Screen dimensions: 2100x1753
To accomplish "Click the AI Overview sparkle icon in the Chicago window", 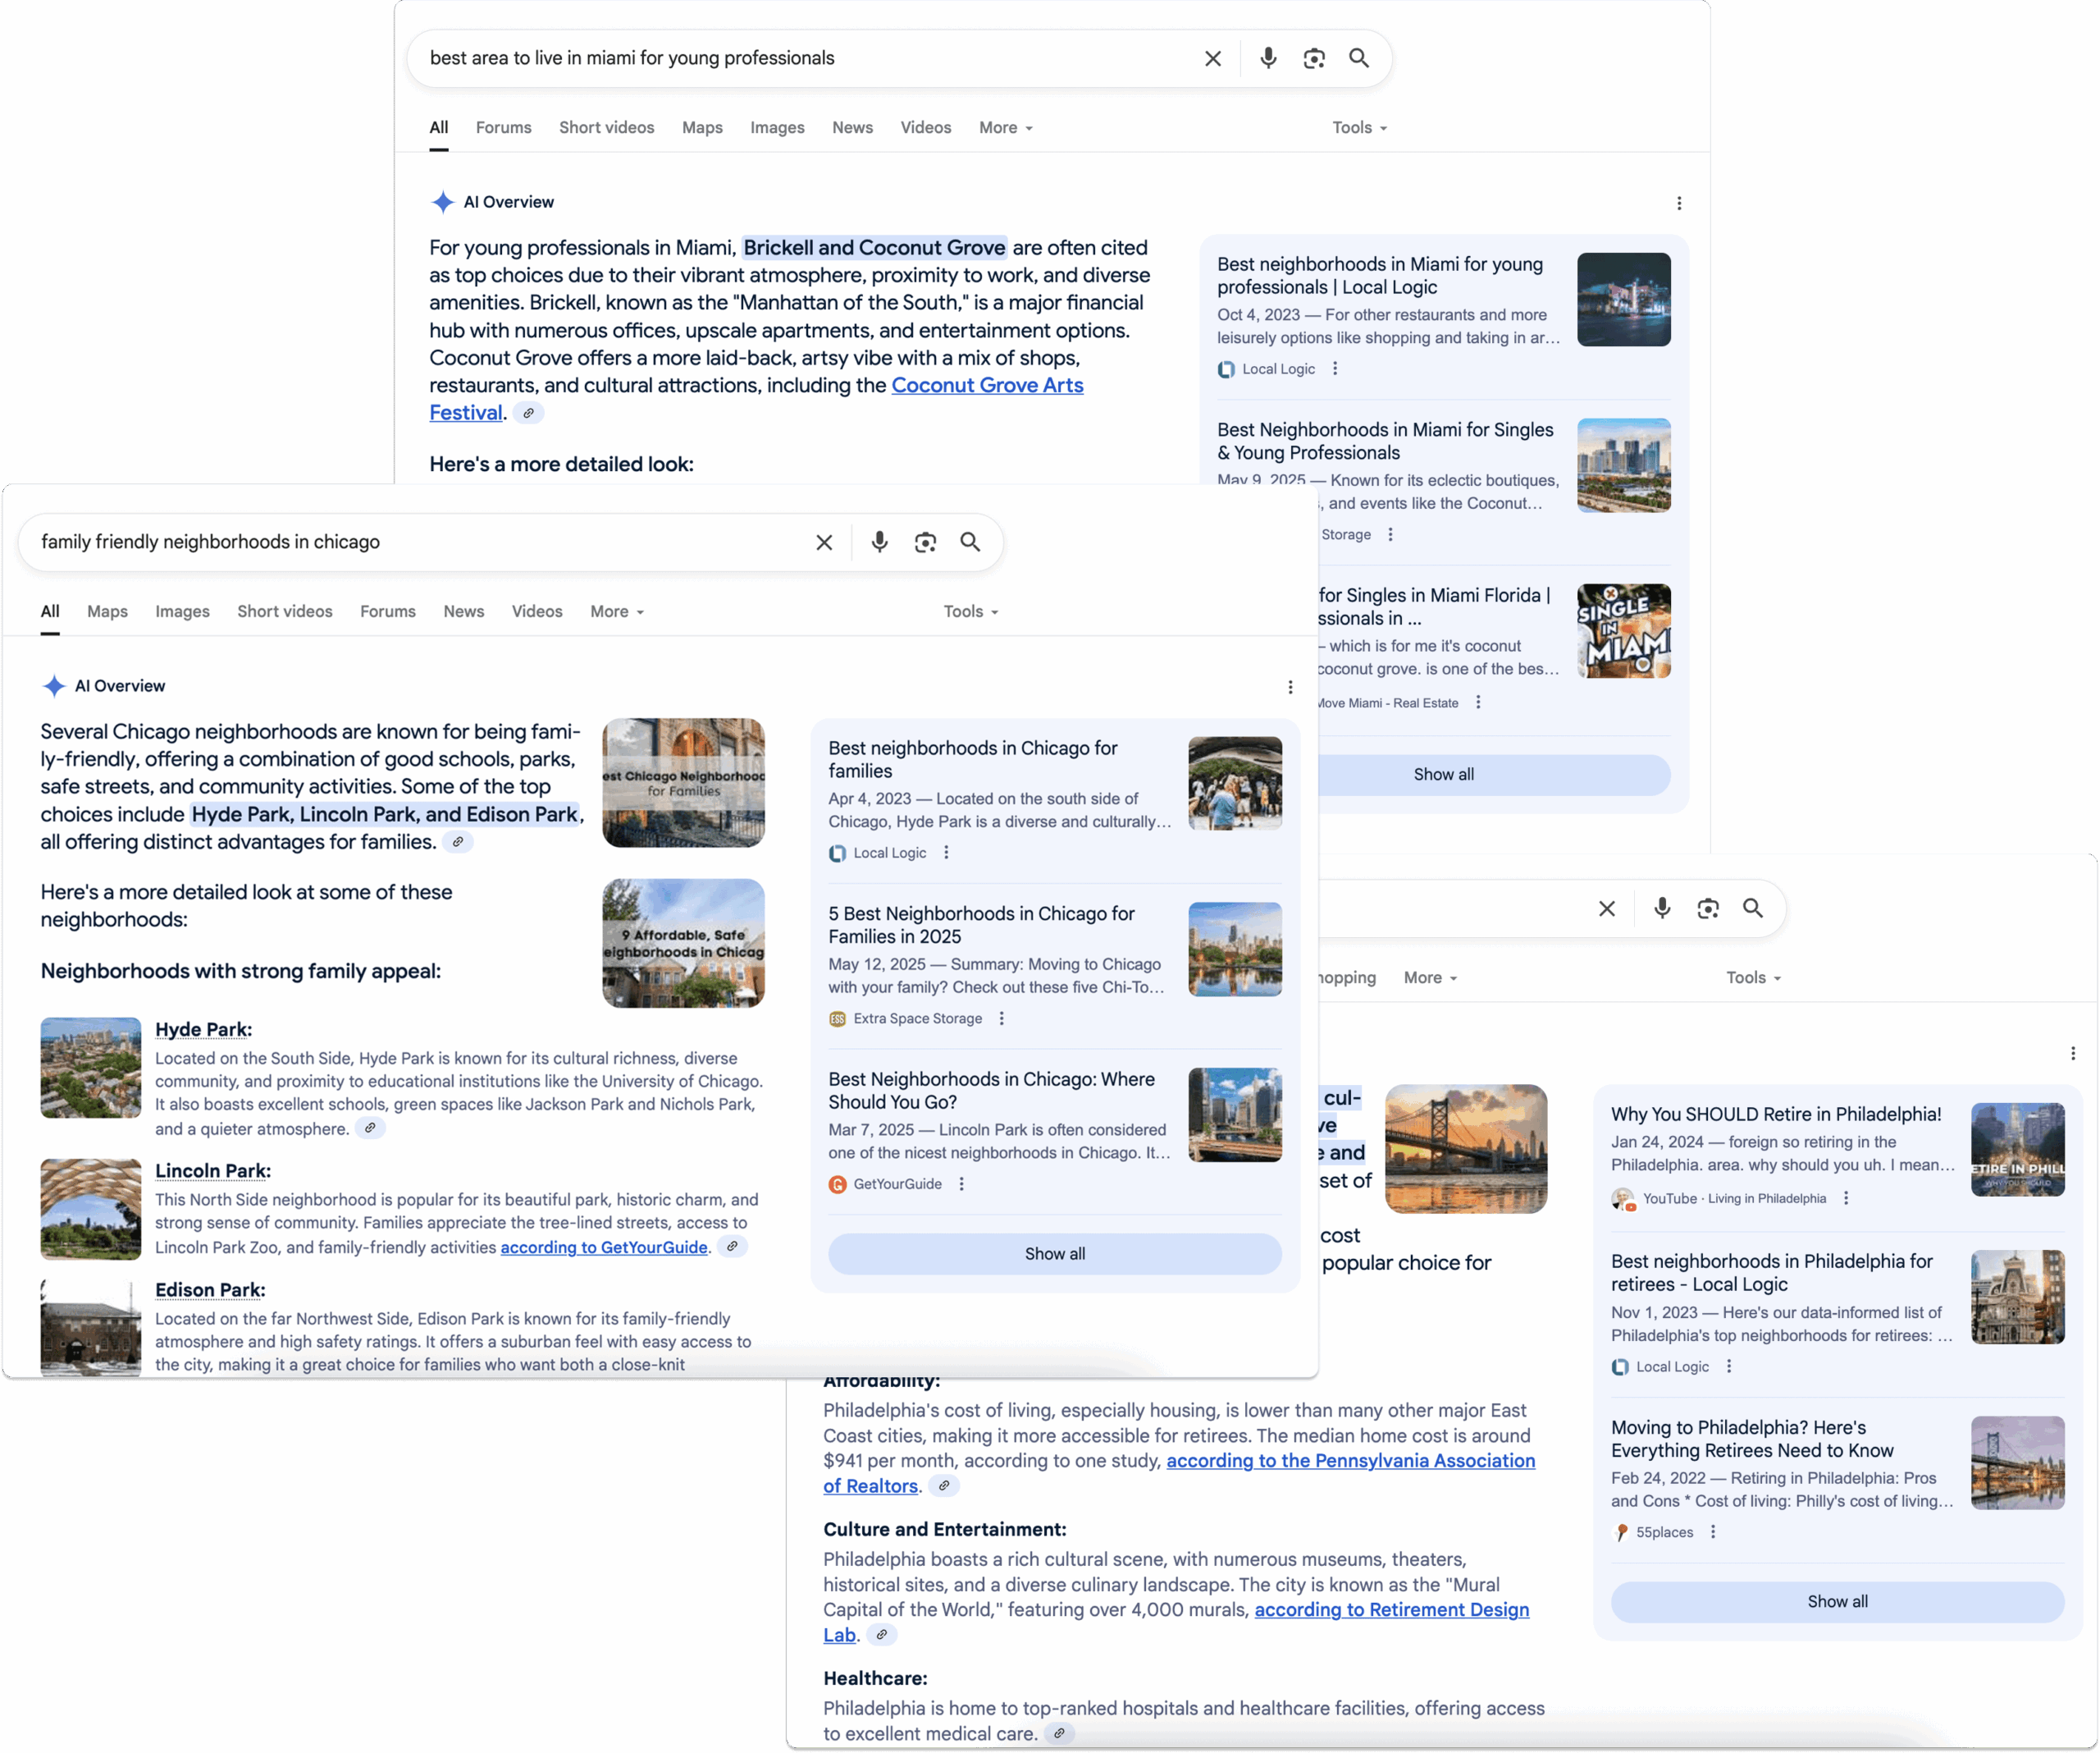I will (53, 686).
